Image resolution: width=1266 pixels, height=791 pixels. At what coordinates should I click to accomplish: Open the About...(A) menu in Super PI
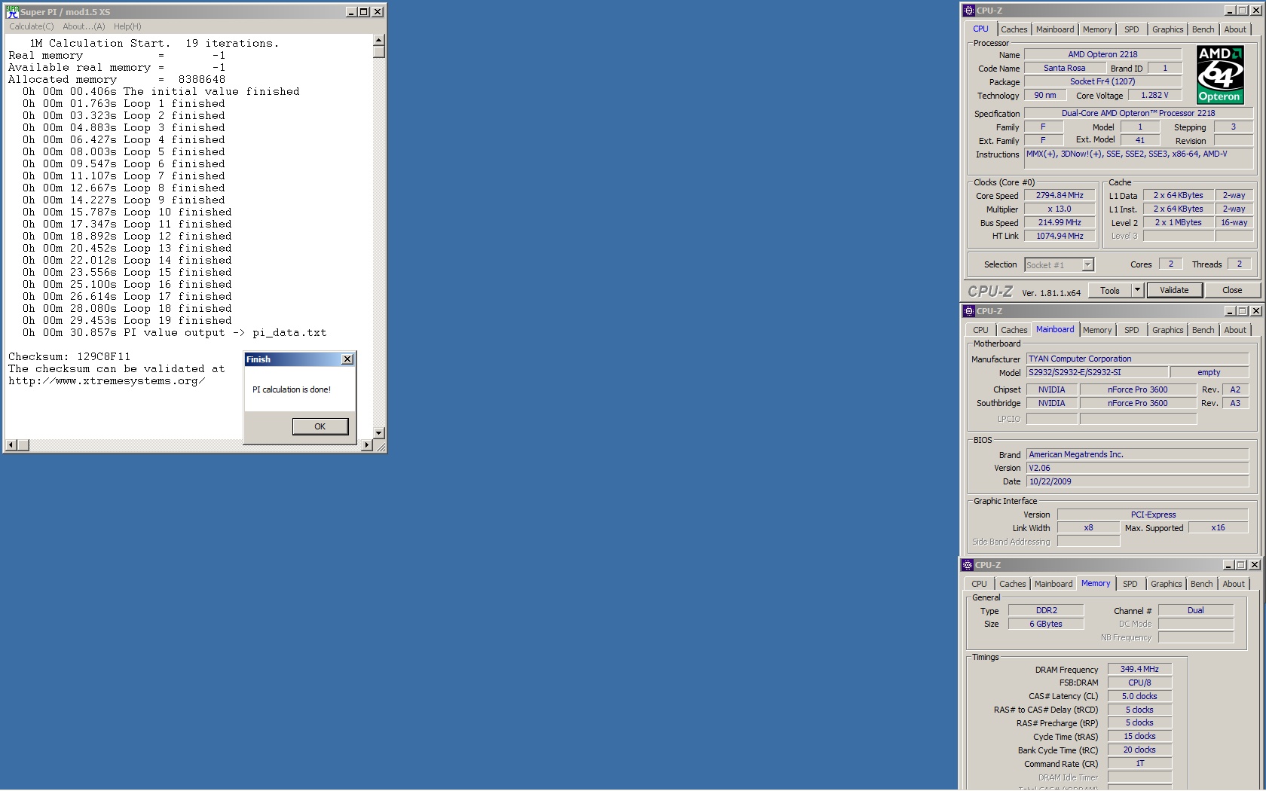[84, 26]
